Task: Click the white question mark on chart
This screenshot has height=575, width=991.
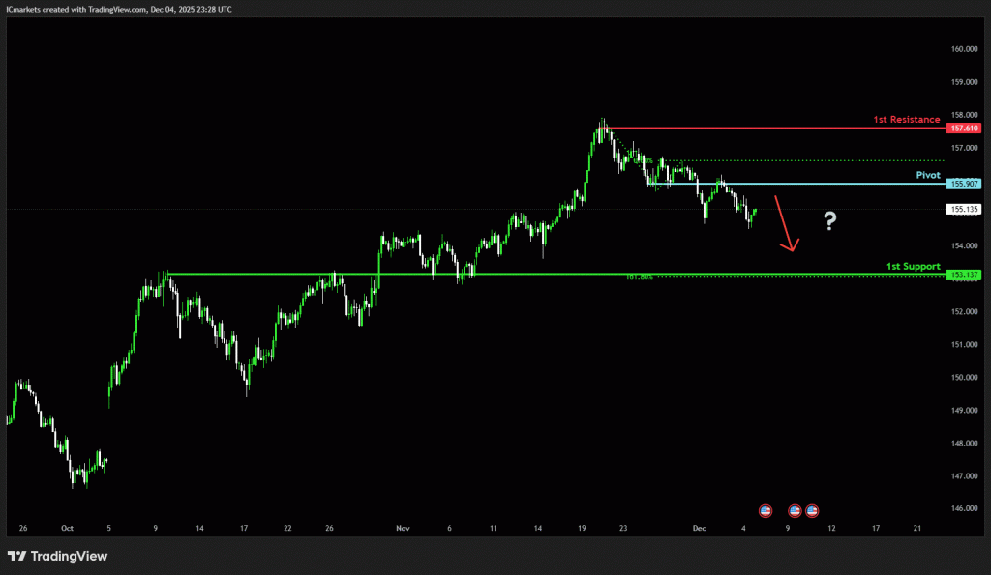Action: pyautogui.click(x=829, y=222)
